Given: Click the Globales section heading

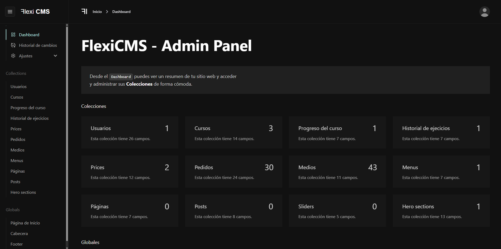Looking at the screenshot, I should tap(90, 242).
